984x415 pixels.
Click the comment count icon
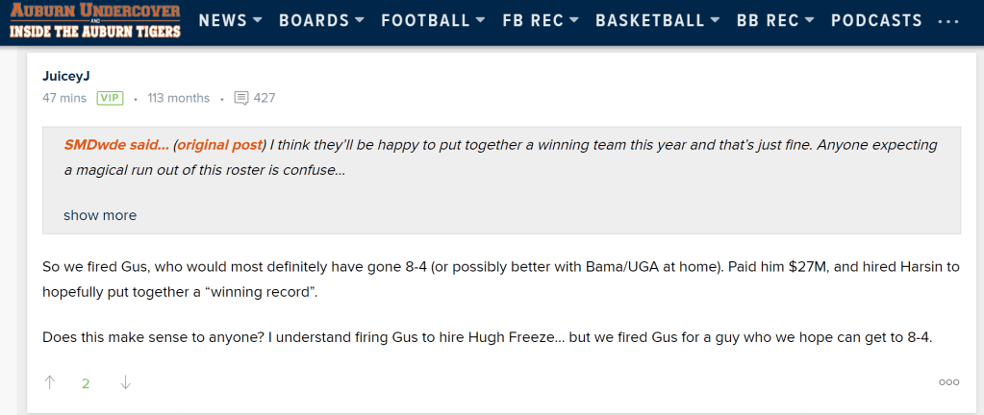tap(241, 98)
